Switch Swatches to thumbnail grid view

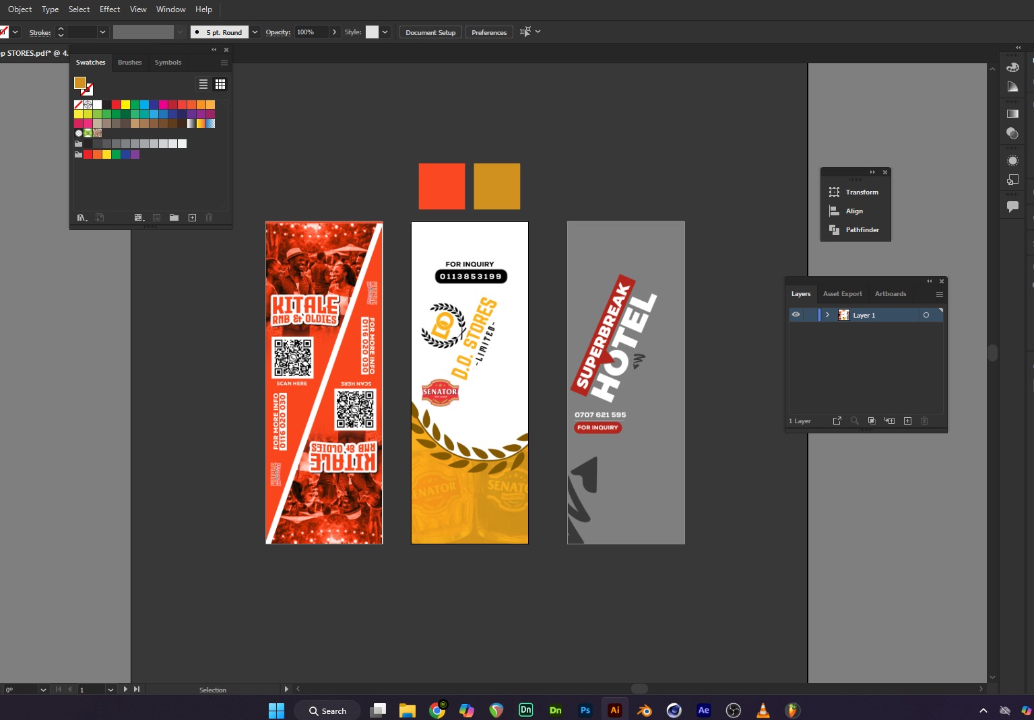click(220, 84)
